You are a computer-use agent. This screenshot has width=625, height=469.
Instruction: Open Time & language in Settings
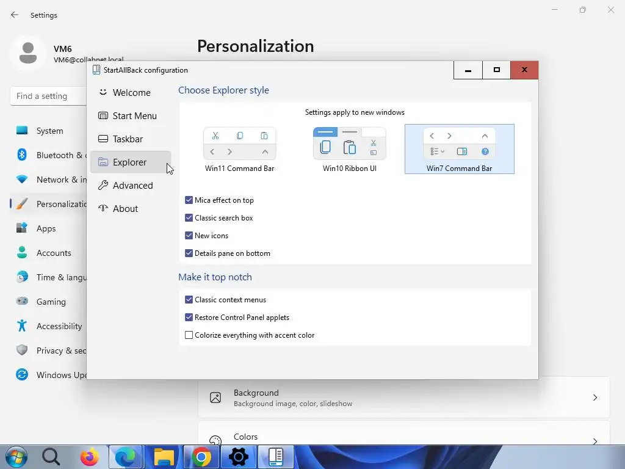coord(49,277)
